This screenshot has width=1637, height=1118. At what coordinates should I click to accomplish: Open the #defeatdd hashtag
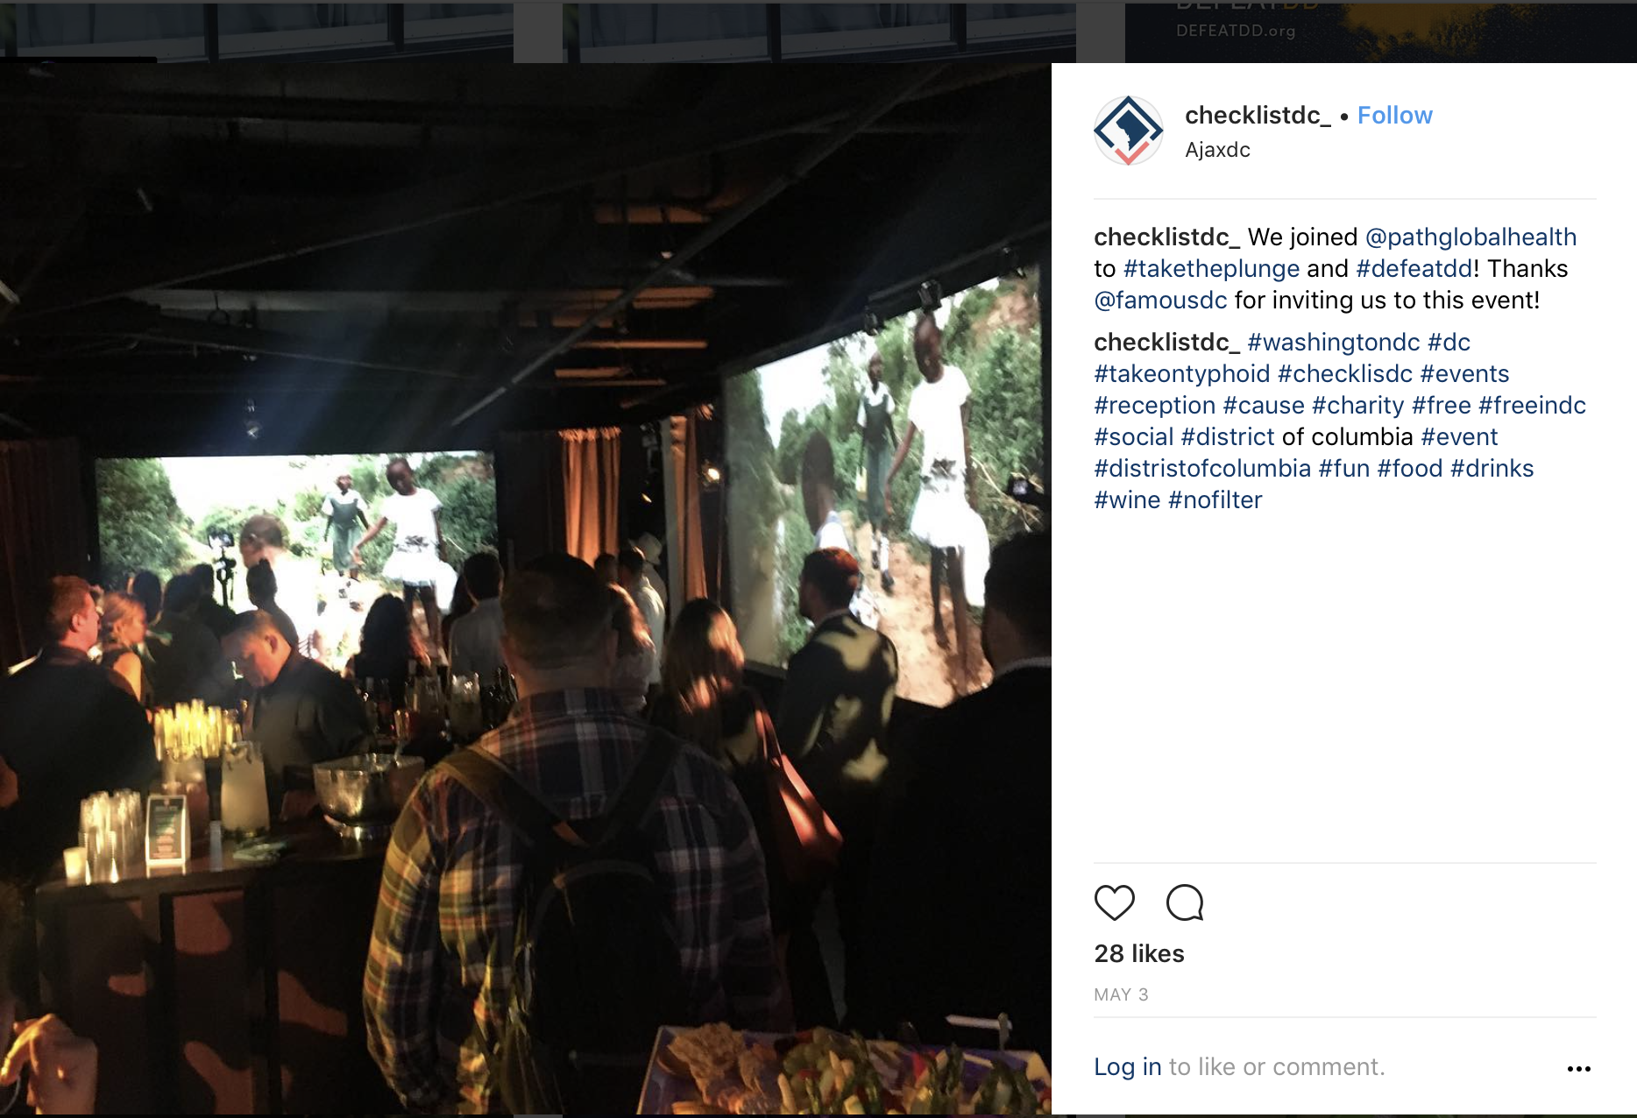[1414, 269]
